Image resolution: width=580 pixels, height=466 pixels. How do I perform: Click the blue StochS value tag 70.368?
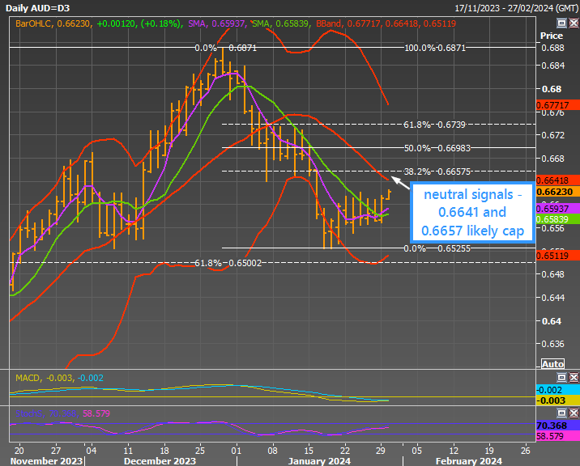tap(557, 426)
